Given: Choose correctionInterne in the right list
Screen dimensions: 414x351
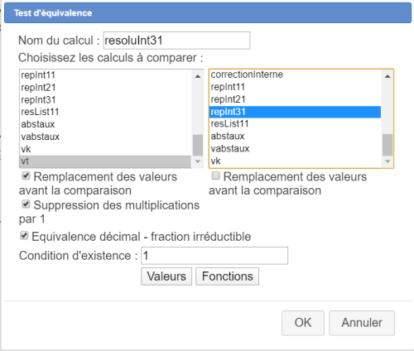Looking at the screenshot, I should [295, 75].
